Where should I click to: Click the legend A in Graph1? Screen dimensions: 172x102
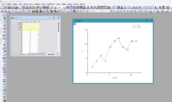coord(136,26)
